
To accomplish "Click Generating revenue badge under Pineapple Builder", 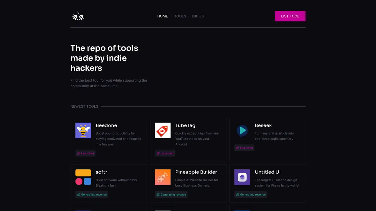I will 171,195.
